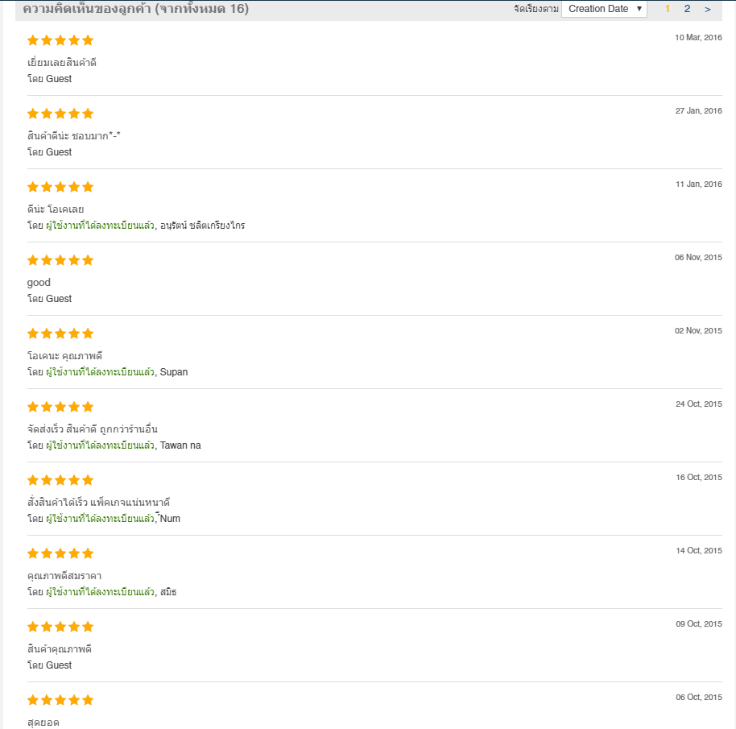The image size is (736, 729).
Task: Click star rating of 02 Nov, 2015 review
Action: (x=60, y=333)
